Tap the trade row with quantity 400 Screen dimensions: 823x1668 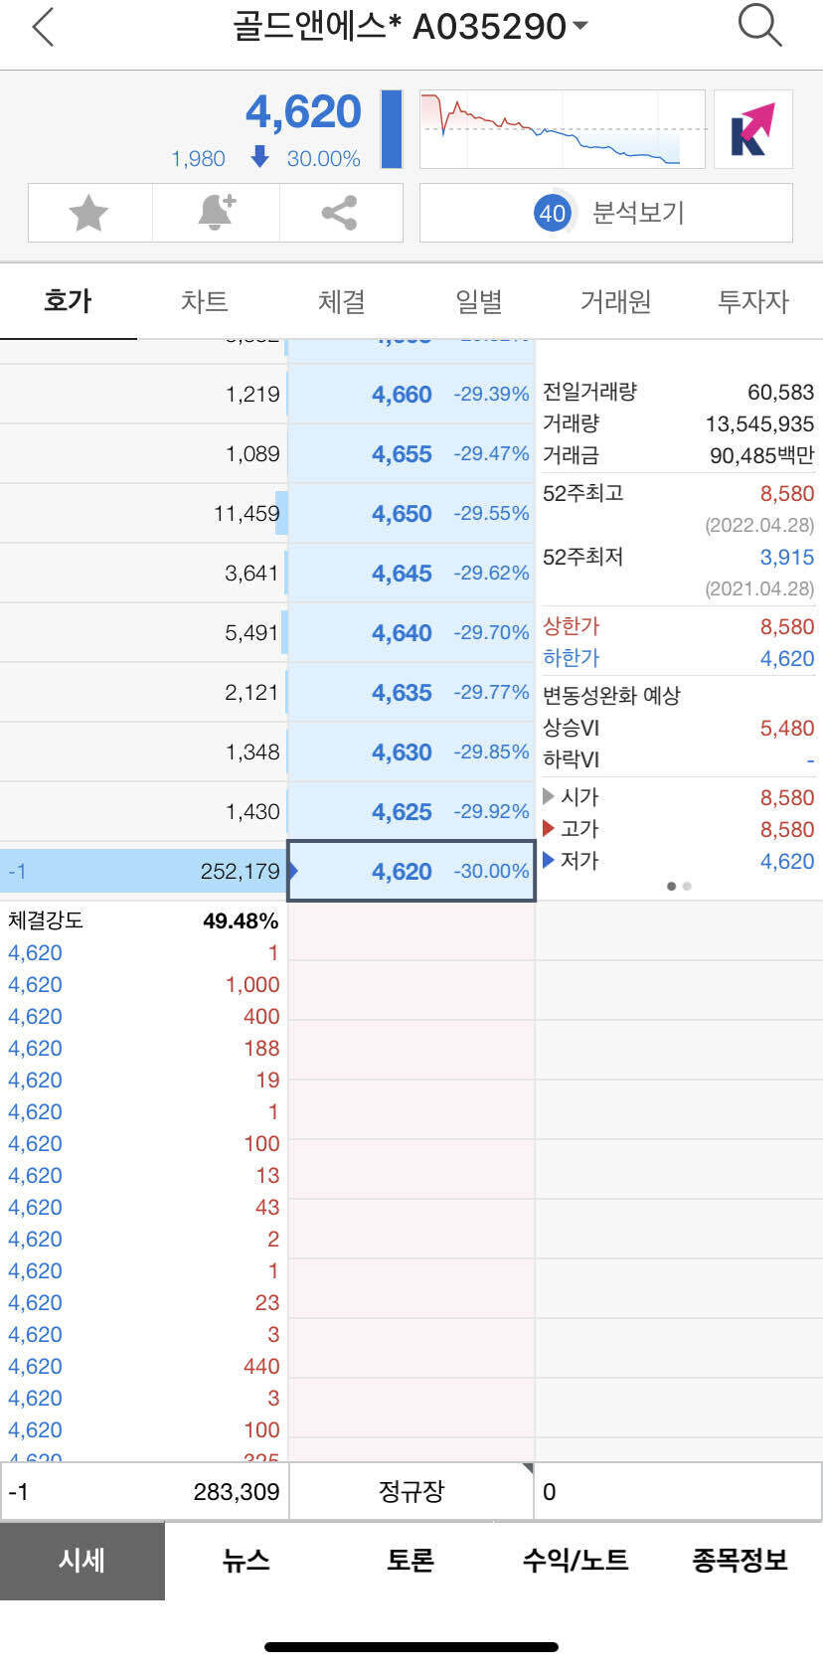(143, 1017)
